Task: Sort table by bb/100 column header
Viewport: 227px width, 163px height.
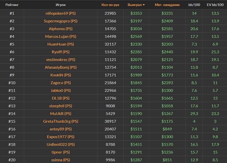Action: (x=194, y=5)
